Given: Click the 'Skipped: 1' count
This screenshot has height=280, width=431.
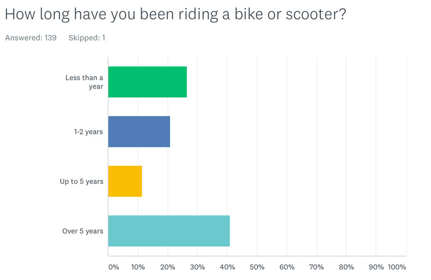Looking at the screenshot, I should coord(87,38).
